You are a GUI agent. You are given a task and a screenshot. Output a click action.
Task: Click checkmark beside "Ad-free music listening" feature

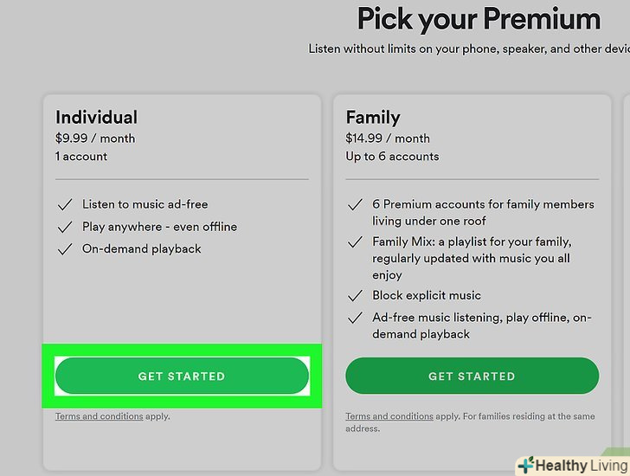[x=354, y=318]
